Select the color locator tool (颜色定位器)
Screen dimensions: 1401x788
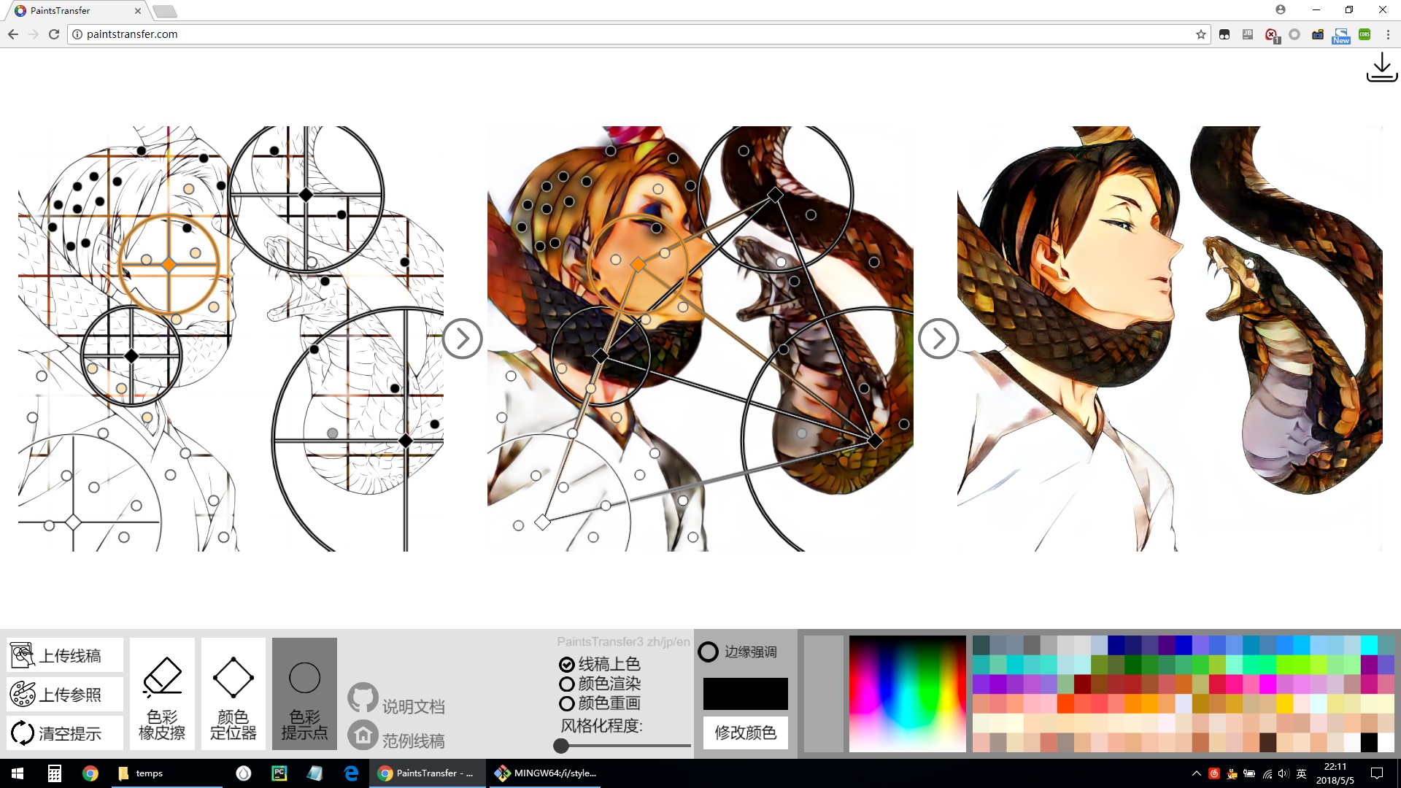(x=233, y=693)
